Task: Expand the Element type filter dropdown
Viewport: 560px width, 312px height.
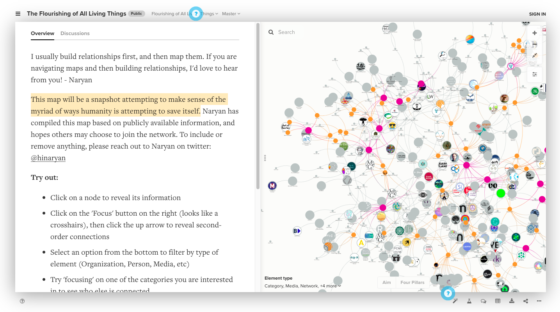Action: [x=303, y=286]
